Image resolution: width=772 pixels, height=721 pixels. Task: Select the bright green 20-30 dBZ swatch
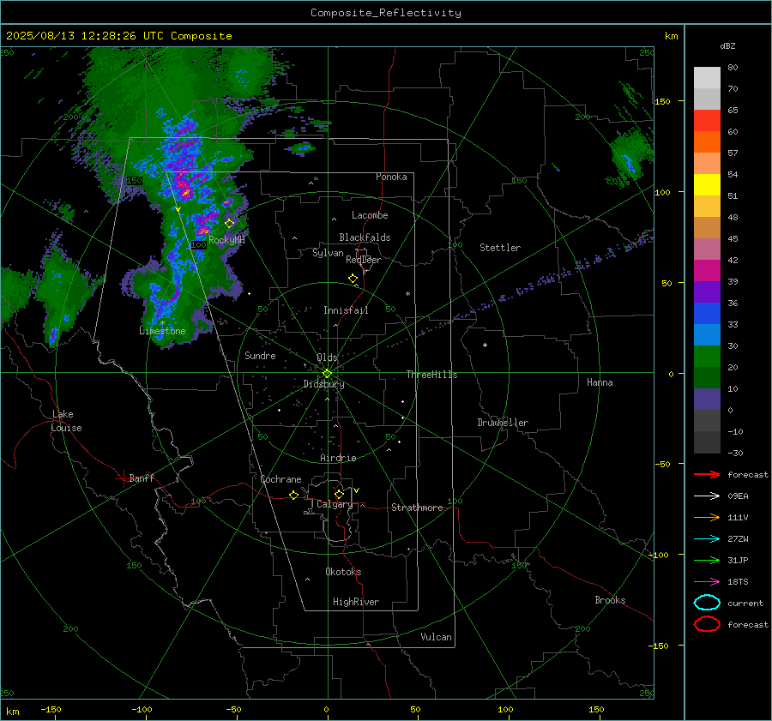pyautogui.click(x=707, y=357)
